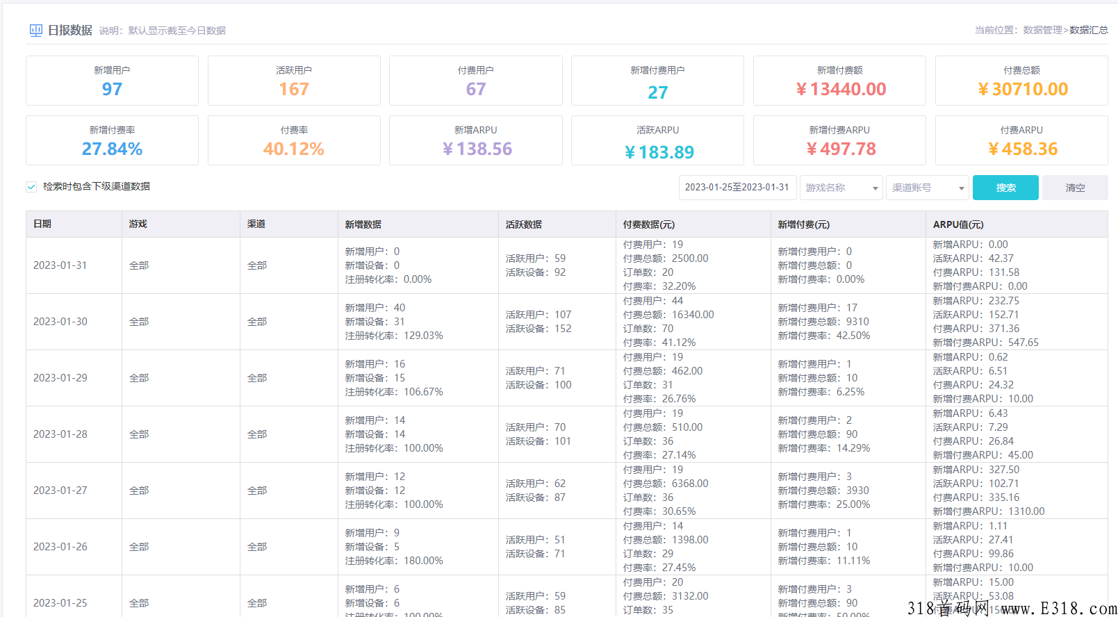Open the date range field 2023-01-25至2023-01-31
Screen dimensions: 1118x617
pos(737,188)
